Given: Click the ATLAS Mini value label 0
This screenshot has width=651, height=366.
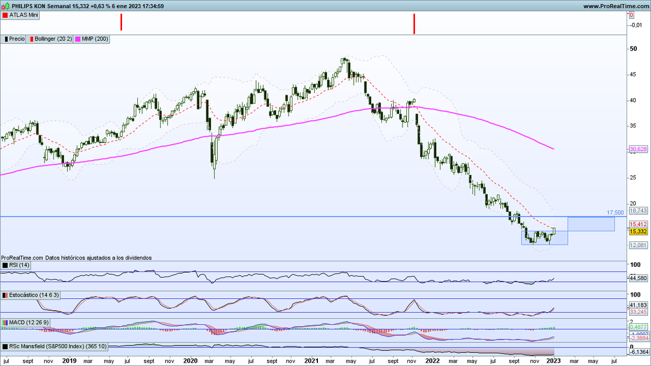Looking at the screenshot, I should point(632,15).
